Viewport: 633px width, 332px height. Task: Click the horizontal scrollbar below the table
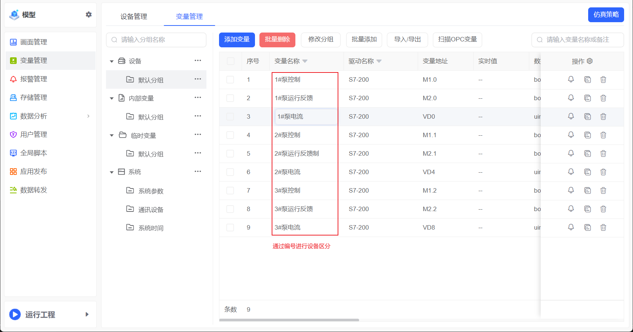coord(289,320)
